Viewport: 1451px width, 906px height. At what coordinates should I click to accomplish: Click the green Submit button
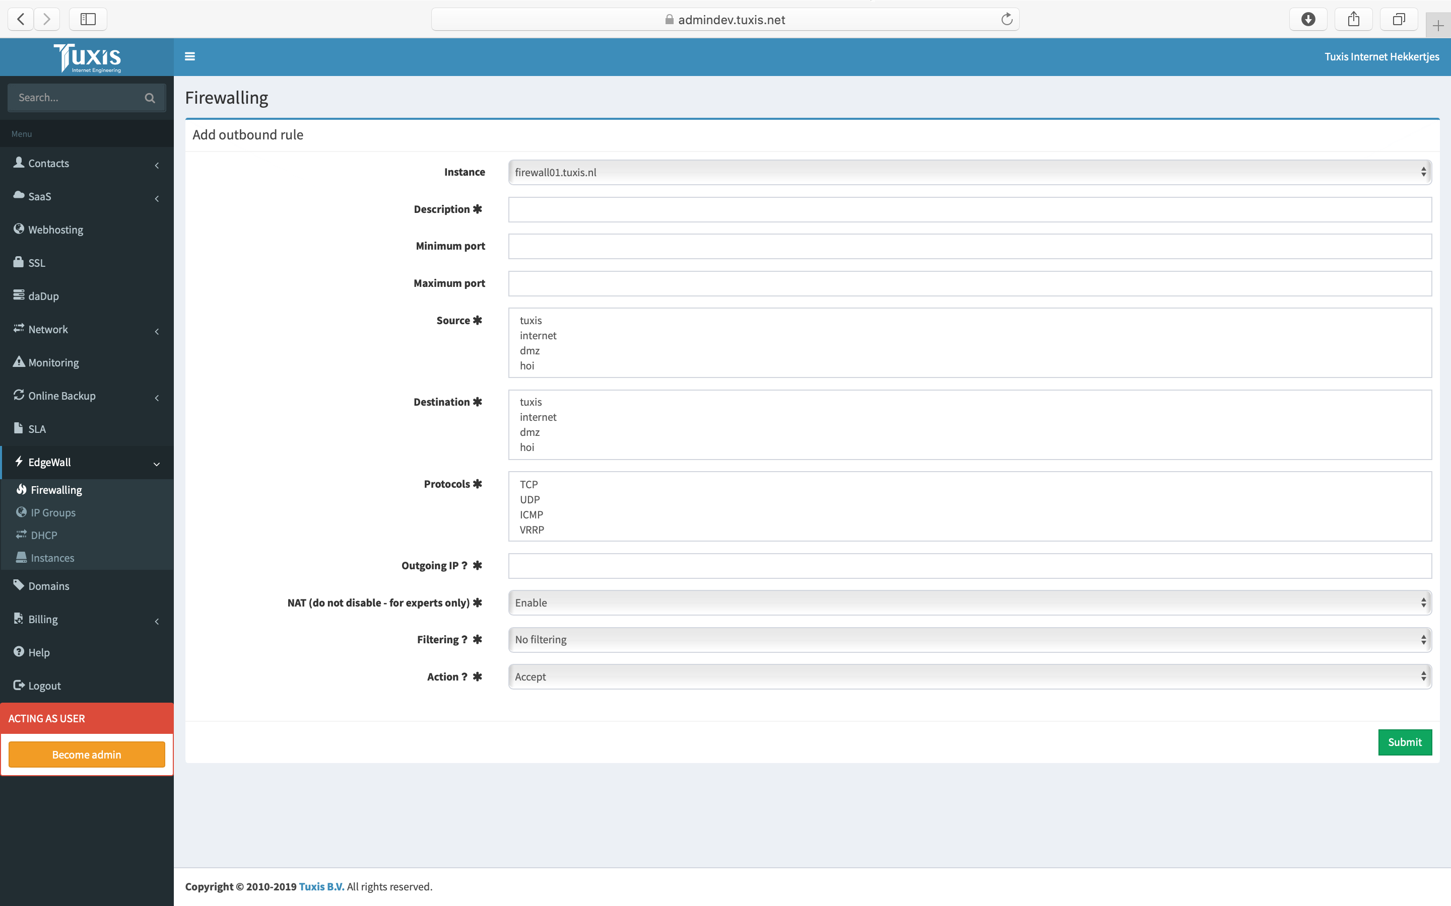pyautogui.click(x=1404, y=742)
